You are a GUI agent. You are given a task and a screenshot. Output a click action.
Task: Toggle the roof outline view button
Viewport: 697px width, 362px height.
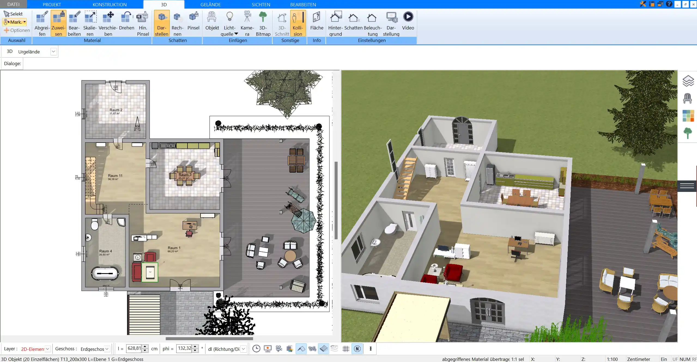pos(301,349)
